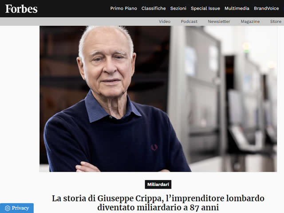This screenshot has width=284, height=213.
Task: Click the Privacy gear icon
Action: click(8, 208)
